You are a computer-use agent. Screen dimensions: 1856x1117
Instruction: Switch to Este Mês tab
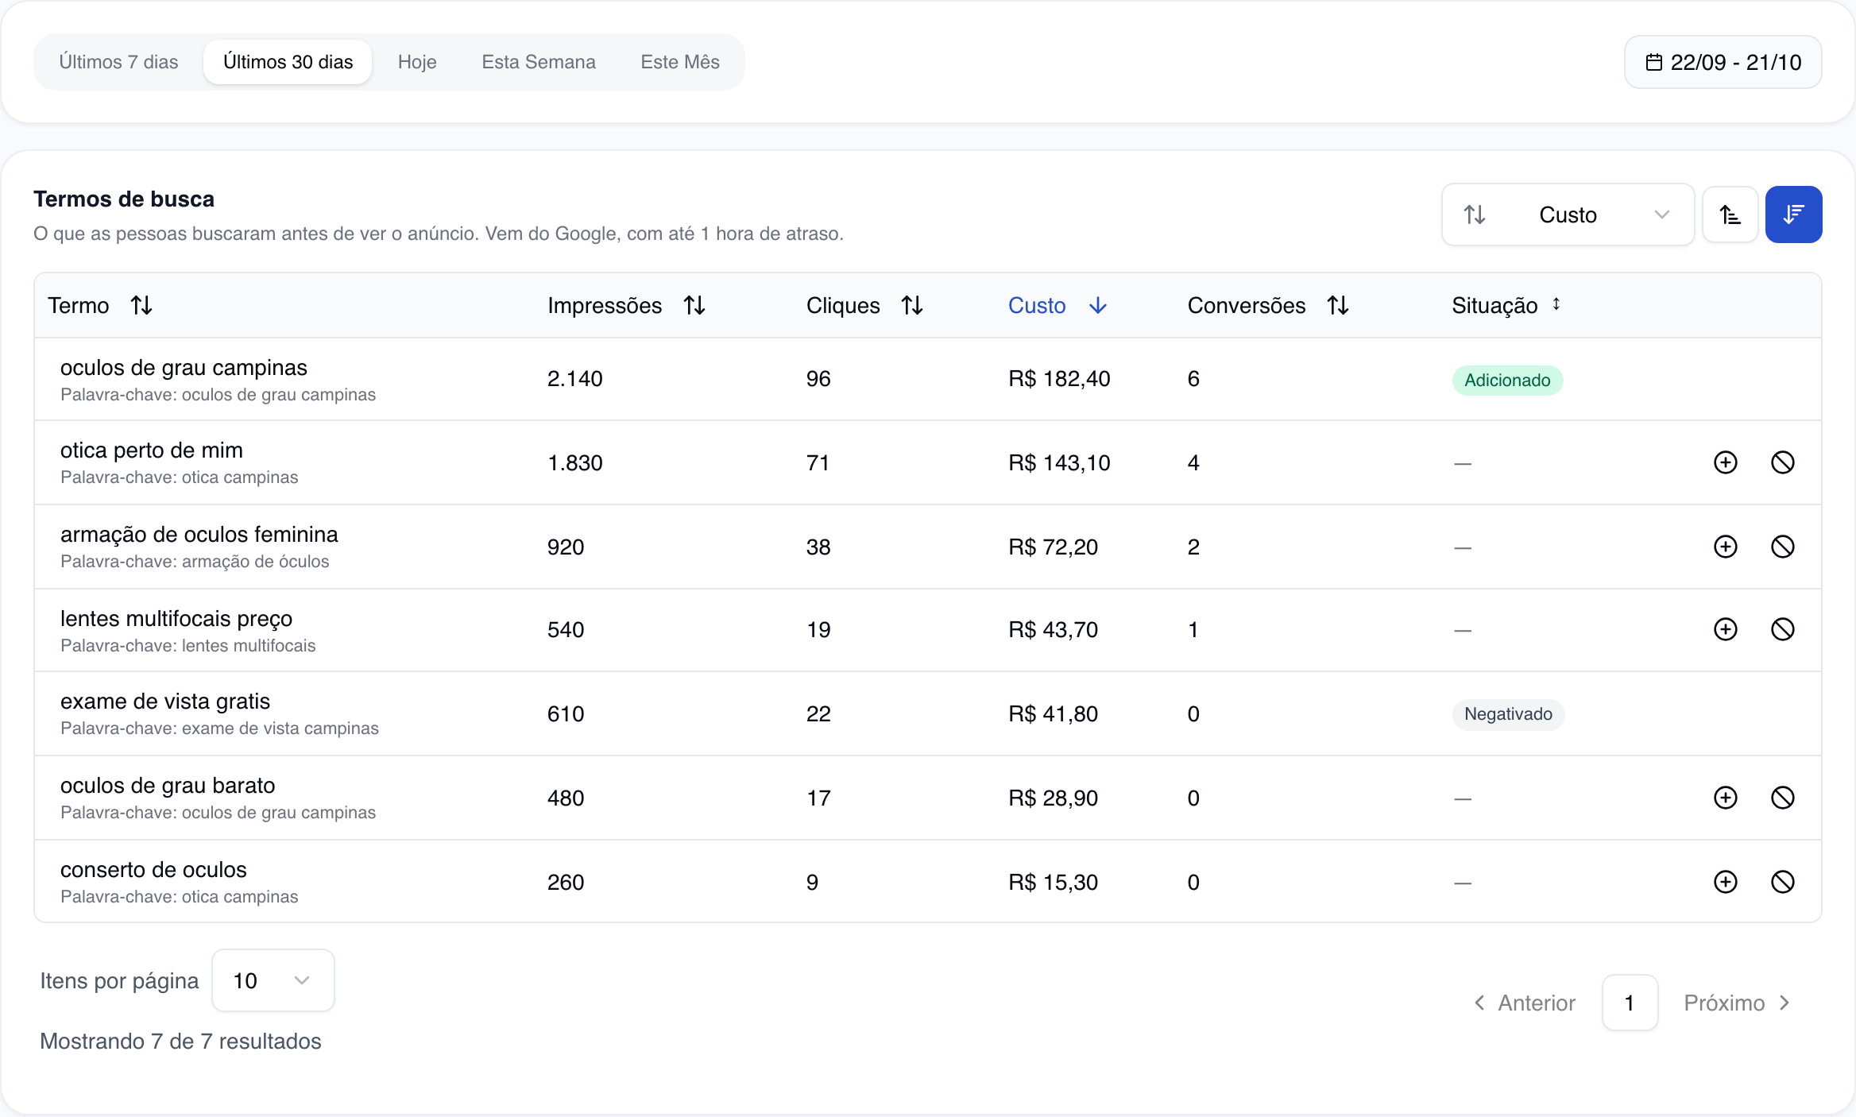click(680, 62)
